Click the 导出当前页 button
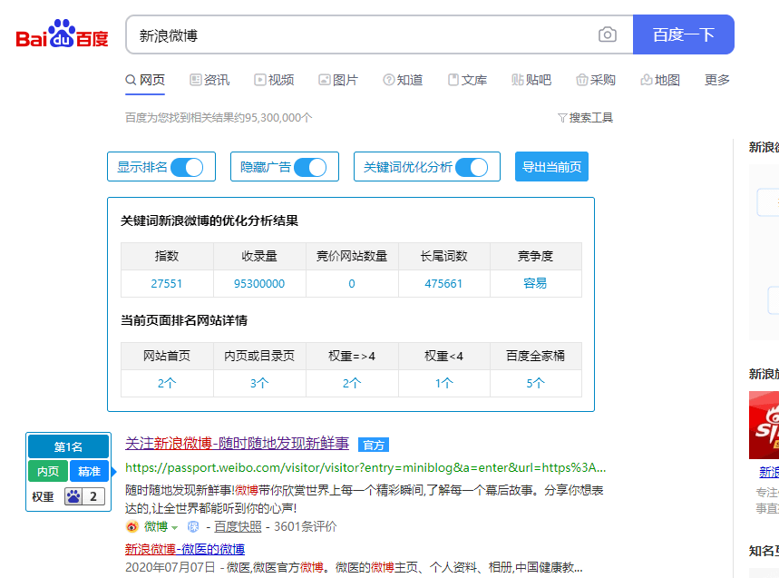Image resolution: width=779 pixels, height=578 pixels. pos(551,166)
